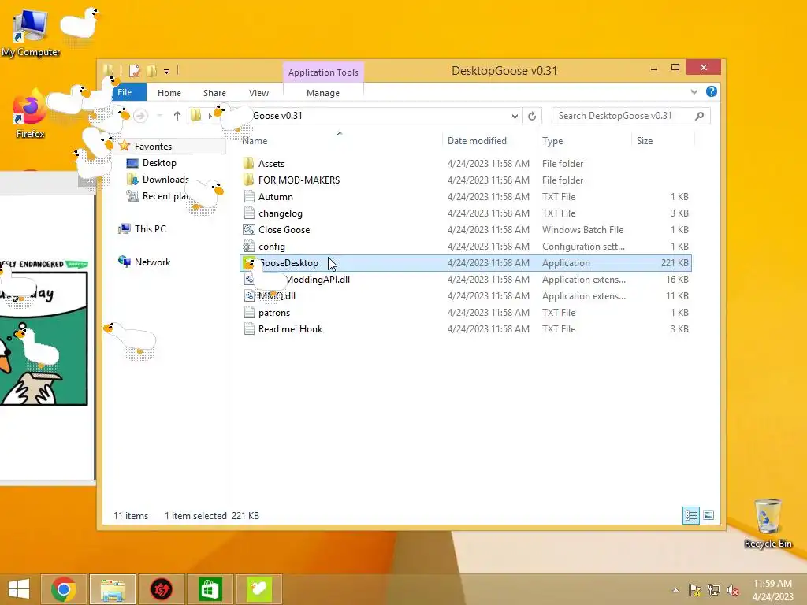
Task: Open Favorites in navigation pane
Action: [153, 146]
